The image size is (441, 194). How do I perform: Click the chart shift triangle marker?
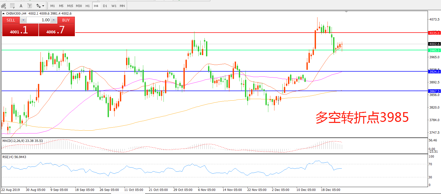346,12
